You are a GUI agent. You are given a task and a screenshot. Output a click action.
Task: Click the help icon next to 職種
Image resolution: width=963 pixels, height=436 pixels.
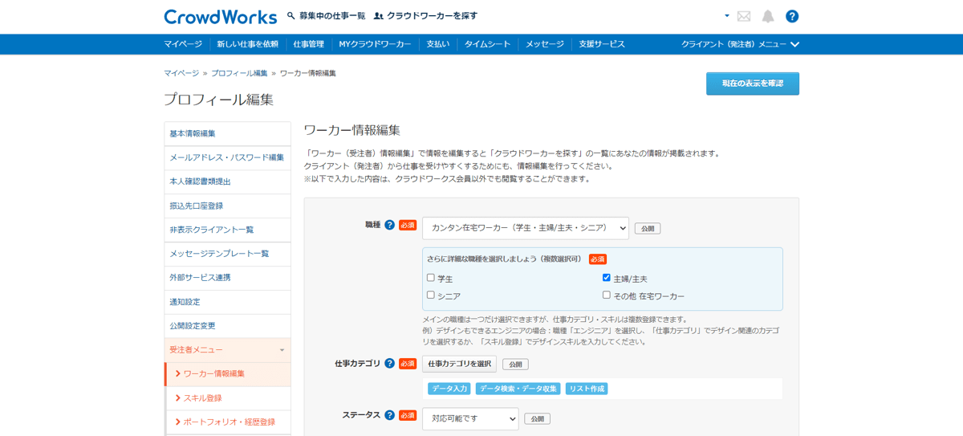pyautogui.click(x=390, y=226)
